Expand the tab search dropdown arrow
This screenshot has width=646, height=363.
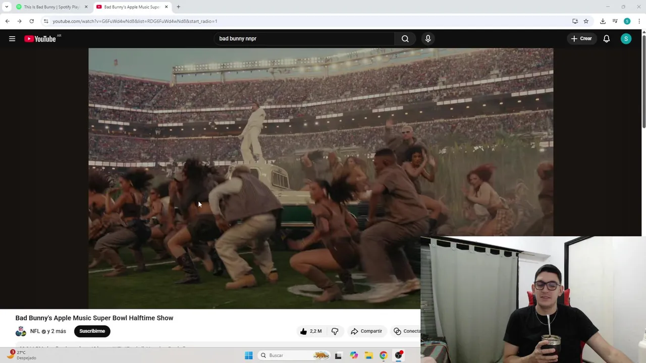click(x=7, y=7)
